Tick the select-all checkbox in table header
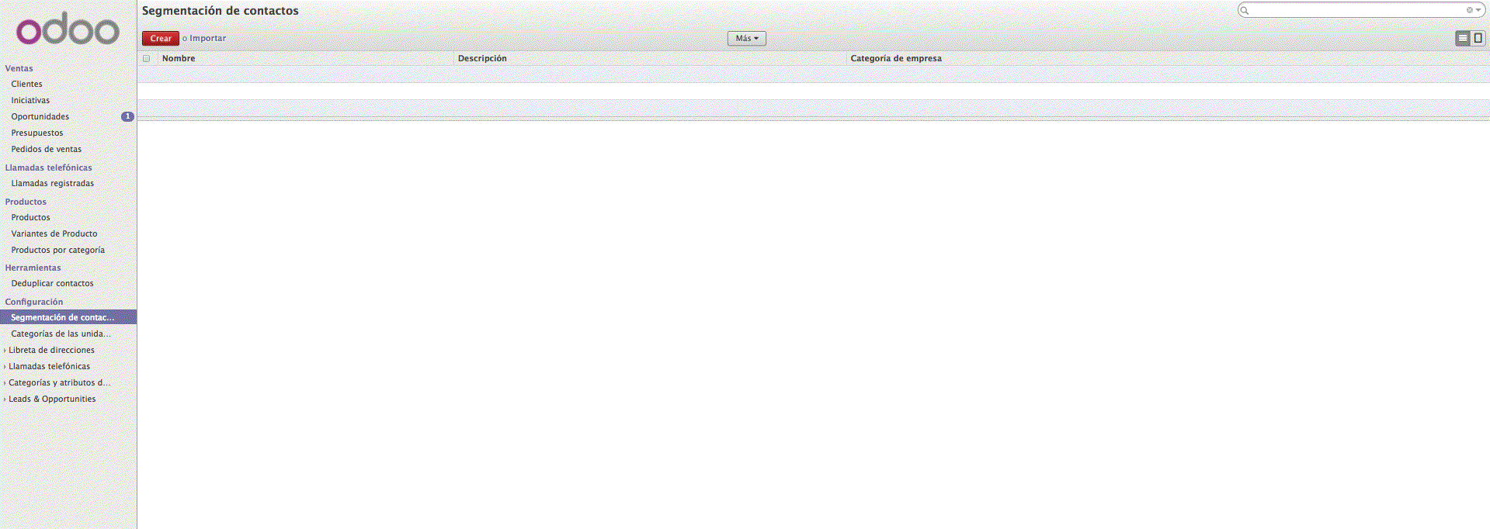 pos(146,58)
